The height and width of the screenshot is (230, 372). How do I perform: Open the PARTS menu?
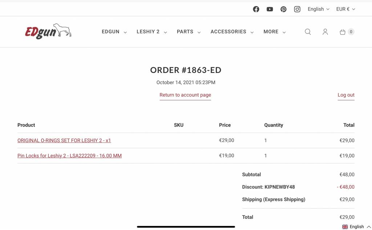coord(189,32)
